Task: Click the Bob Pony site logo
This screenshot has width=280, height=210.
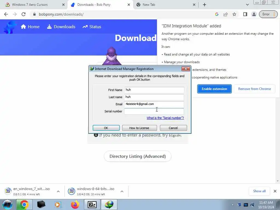Action: coord(10,27)
